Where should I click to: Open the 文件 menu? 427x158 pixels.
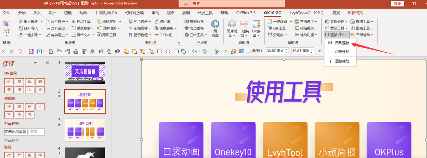pos(6,13)
